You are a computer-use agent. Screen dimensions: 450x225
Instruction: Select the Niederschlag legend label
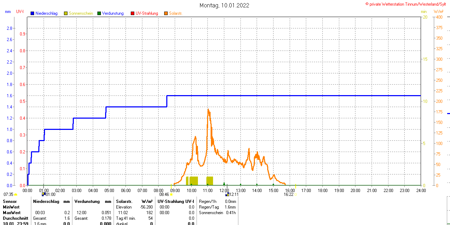(x=46, y=13)
